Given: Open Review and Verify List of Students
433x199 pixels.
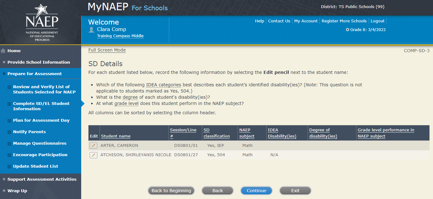Looking at the screenshot, I should point(44,89).
